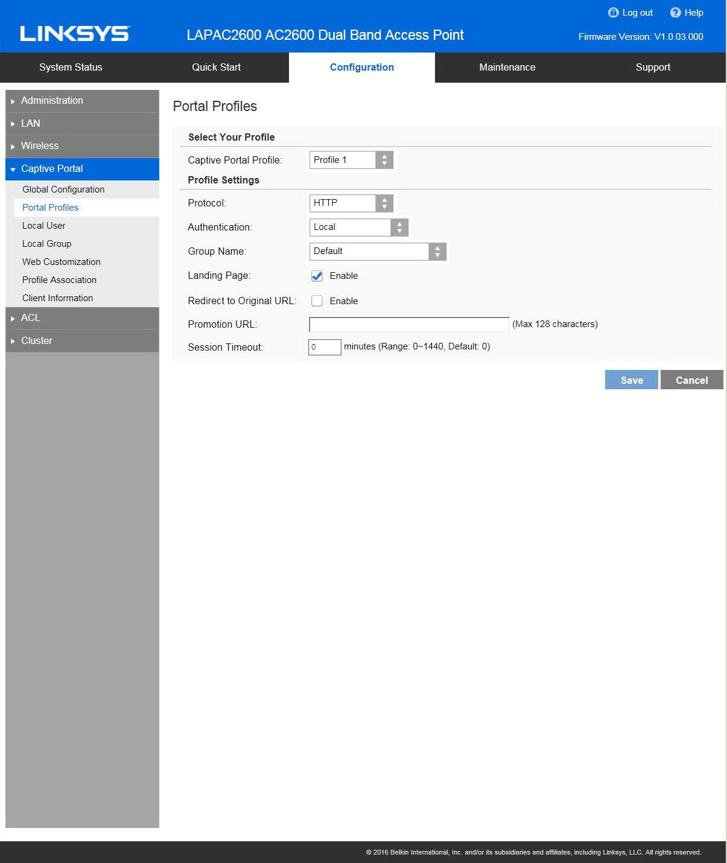Open the Group Name dropdown showing Default
Screen dimensions: 727x863
(378, 251)
